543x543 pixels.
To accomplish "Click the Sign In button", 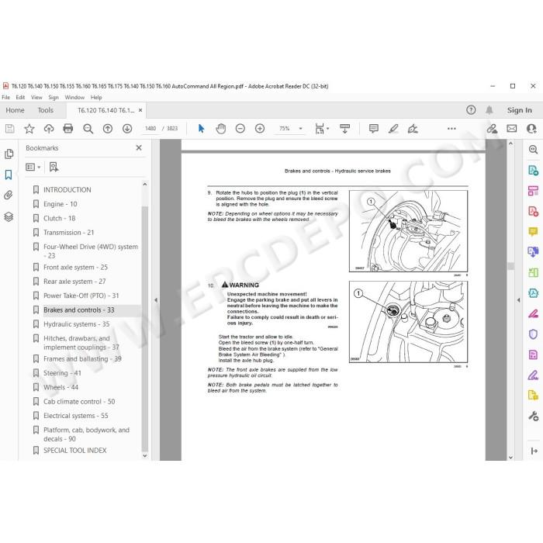I will tap(519, 110).
